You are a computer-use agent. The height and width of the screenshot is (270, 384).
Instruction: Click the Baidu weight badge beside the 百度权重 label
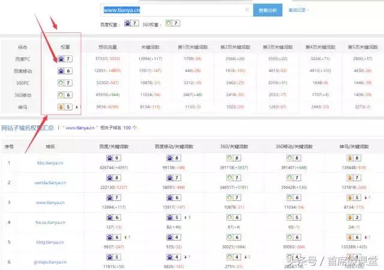131,23
